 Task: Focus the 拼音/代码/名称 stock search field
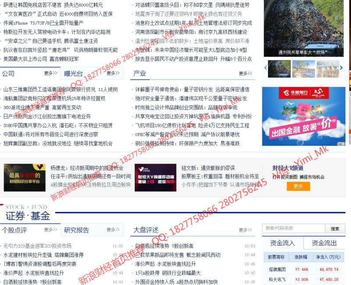point(294,228)
